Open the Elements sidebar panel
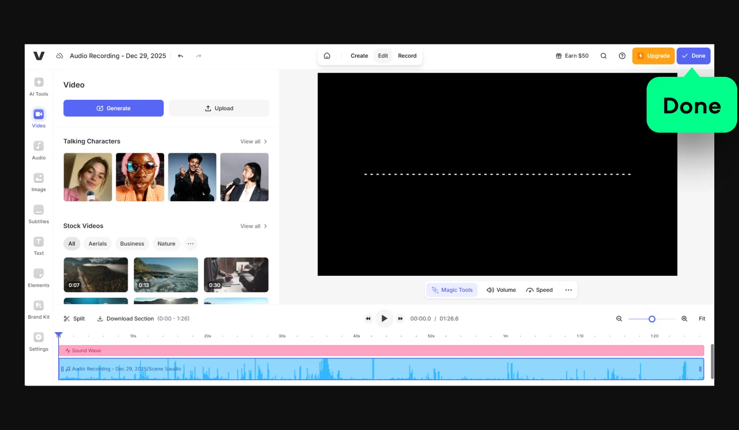This screenshot has width=739, height=430. tap(39, 278)
